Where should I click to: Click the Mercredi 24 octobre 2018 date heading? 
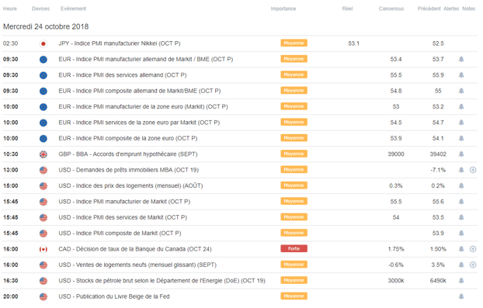pos(46,27)
